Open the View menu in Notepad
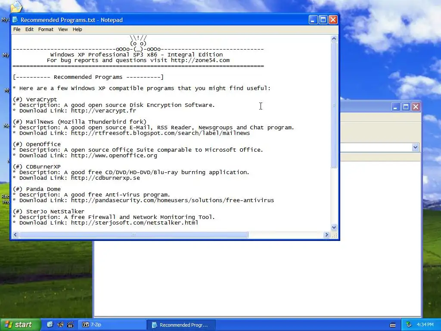Screen dimensions: 441x331 point(63,29)
